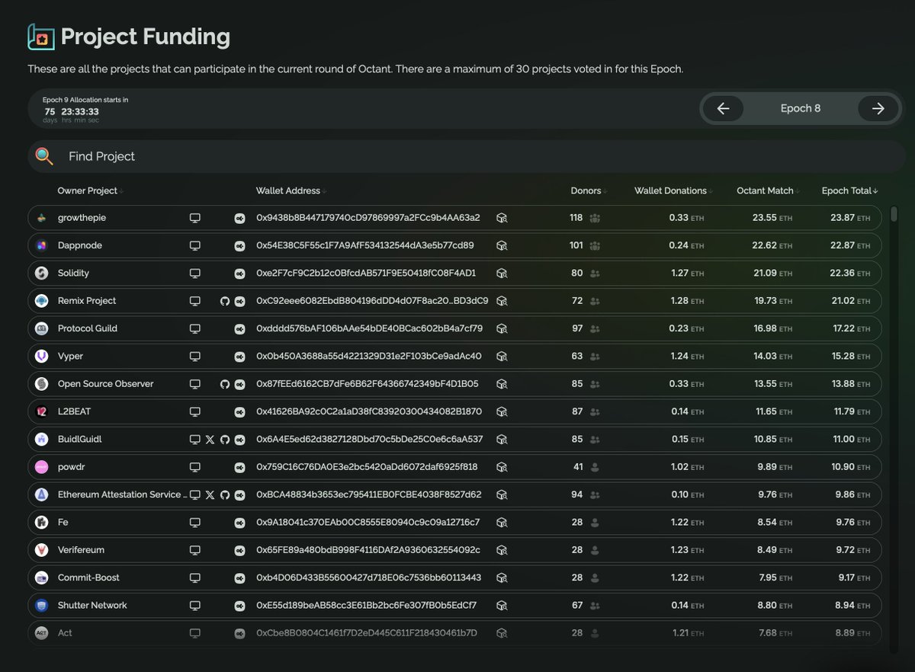Open Solidity's Octant page icon
This screenshot has height=672, width=915.
click(x=239, y=274)
